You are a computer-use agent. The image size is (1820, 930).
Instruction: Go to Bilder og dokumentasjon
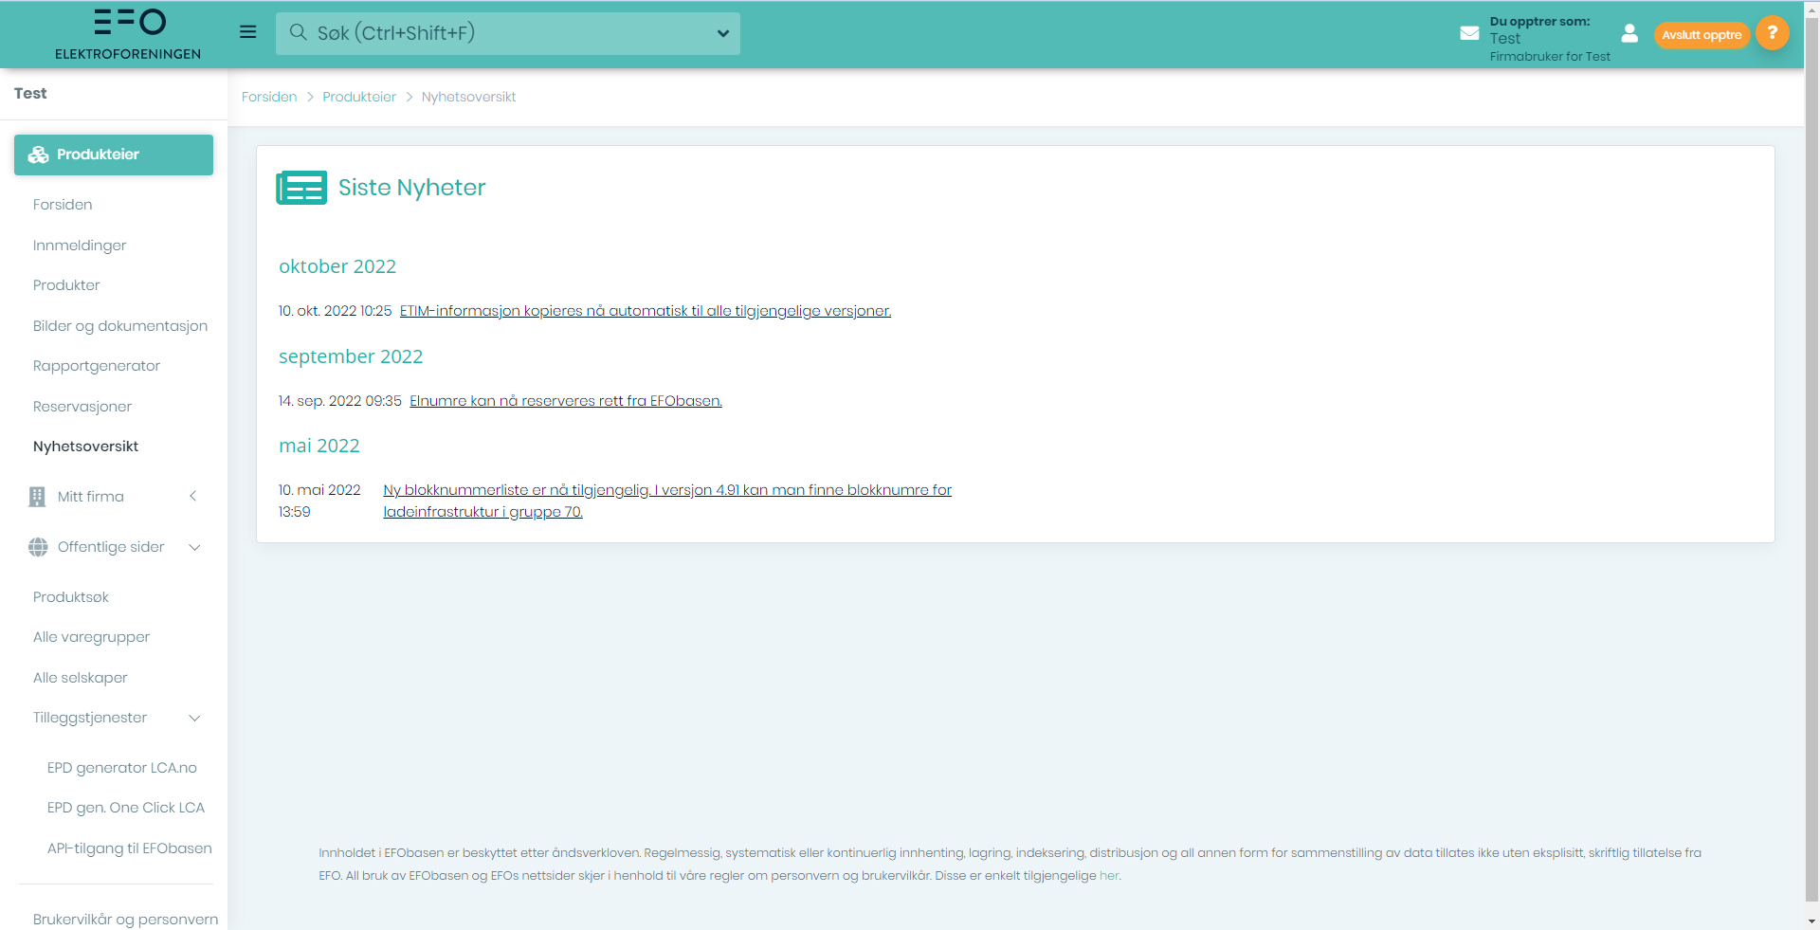[x=120, y=326]
